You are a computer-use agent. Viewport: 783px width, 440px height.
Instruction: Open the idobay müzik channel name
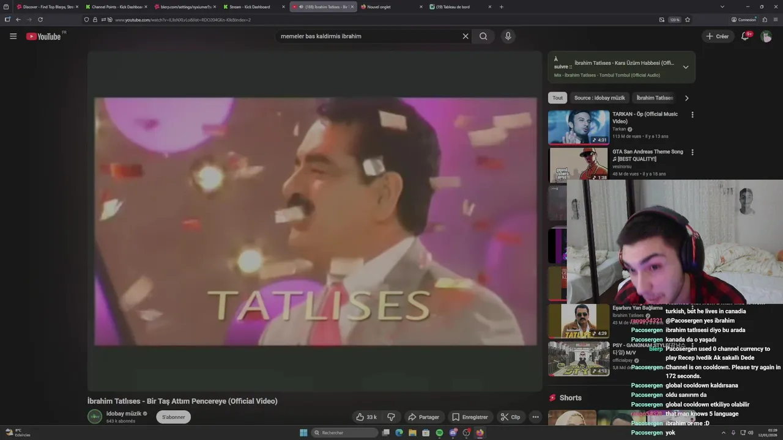coord(124,414)
